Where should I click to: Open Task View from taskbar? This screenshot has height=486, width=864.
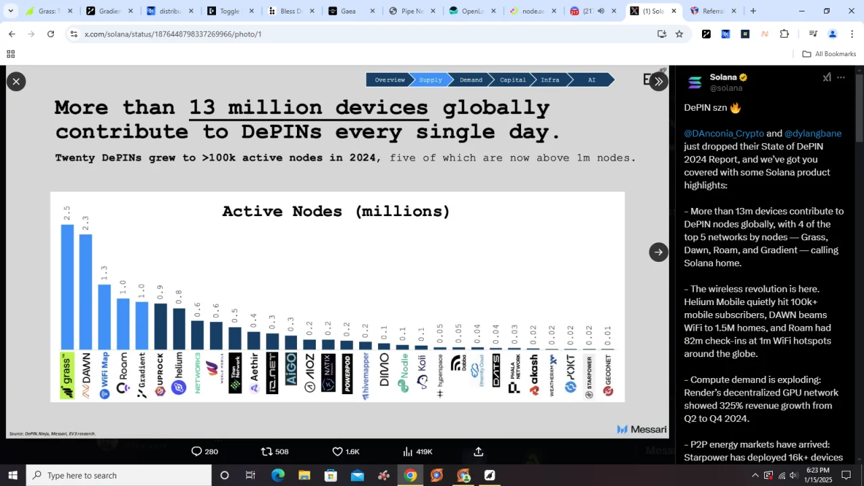point(250,475)
